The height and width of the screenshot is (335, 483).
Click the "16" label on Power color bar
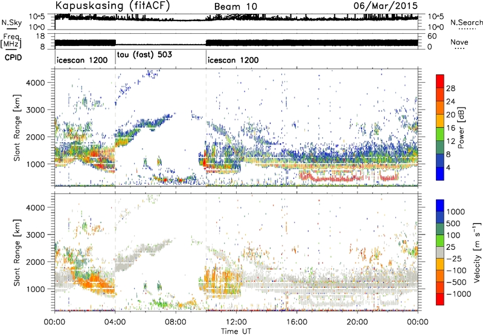[450, 128]
